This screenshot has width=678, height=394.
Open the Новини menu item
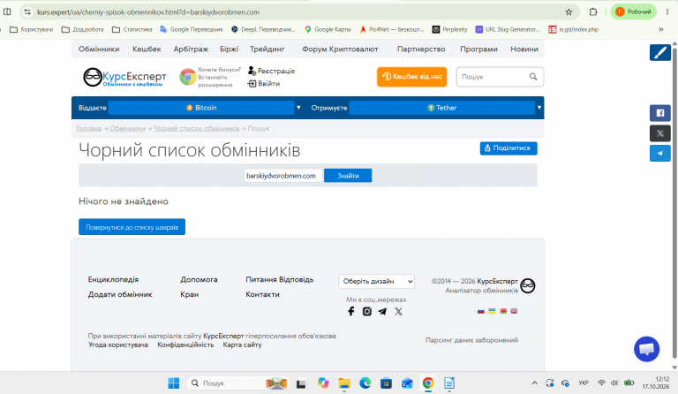[524, 49]
